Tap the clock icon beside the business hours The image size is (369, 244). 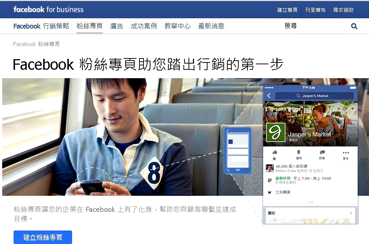pyautogui.click(x=269, y=180)
